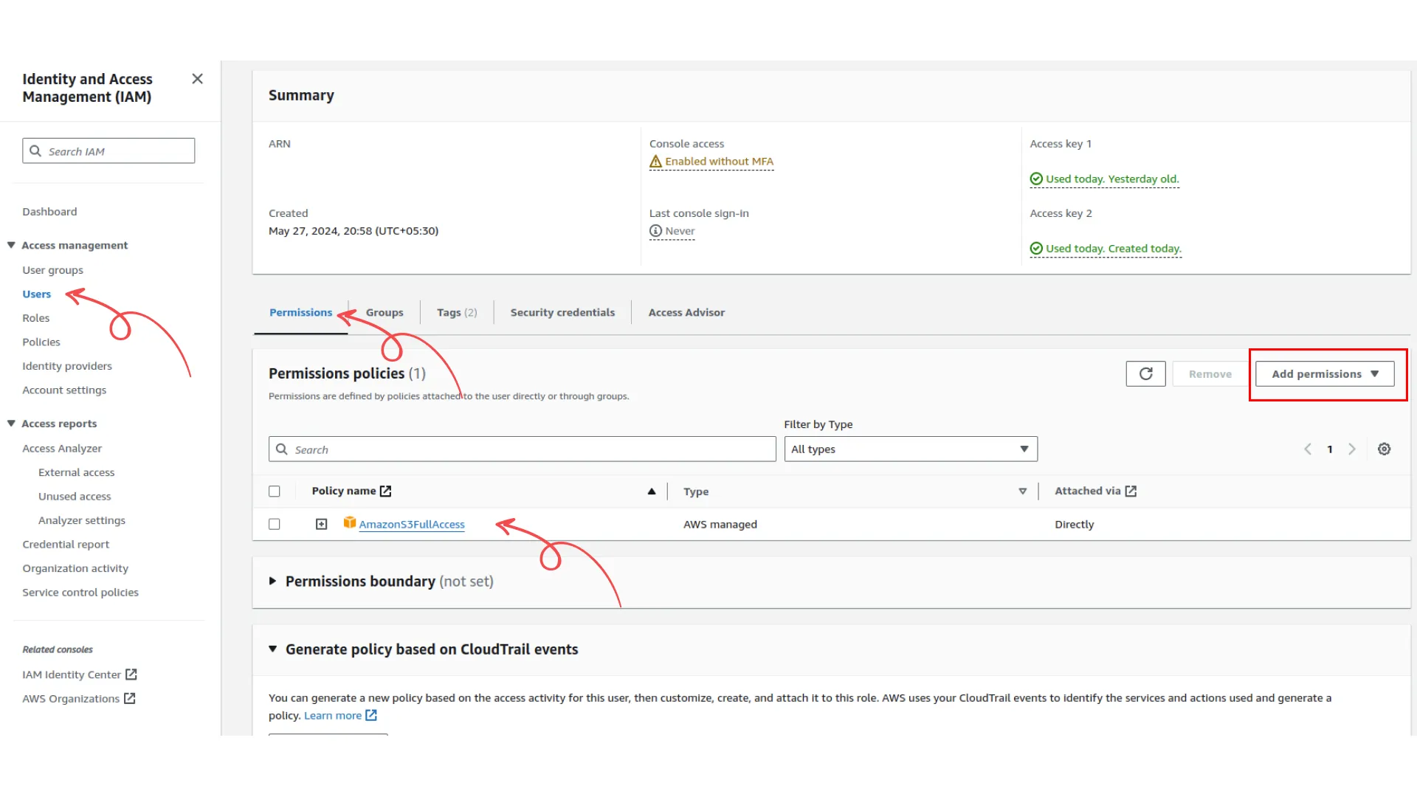This screenshot has height=797, width=1417.
Task: Go to next page of policies
Action: [x=1352, y=449]
